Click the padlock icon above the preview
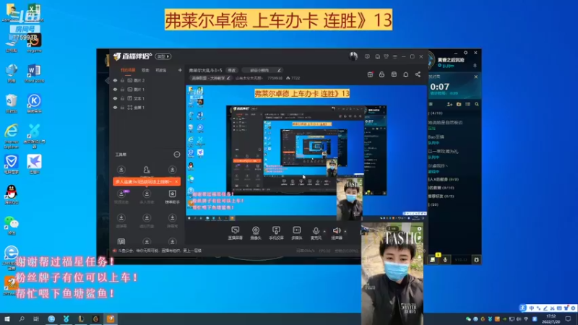 coord(382,74)
